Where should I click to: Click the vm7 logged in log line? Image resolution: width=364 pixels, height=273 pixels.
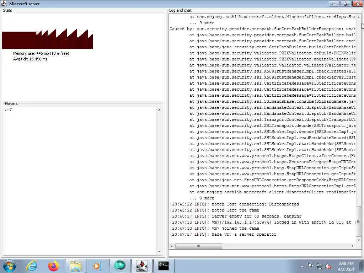point(263,223)
